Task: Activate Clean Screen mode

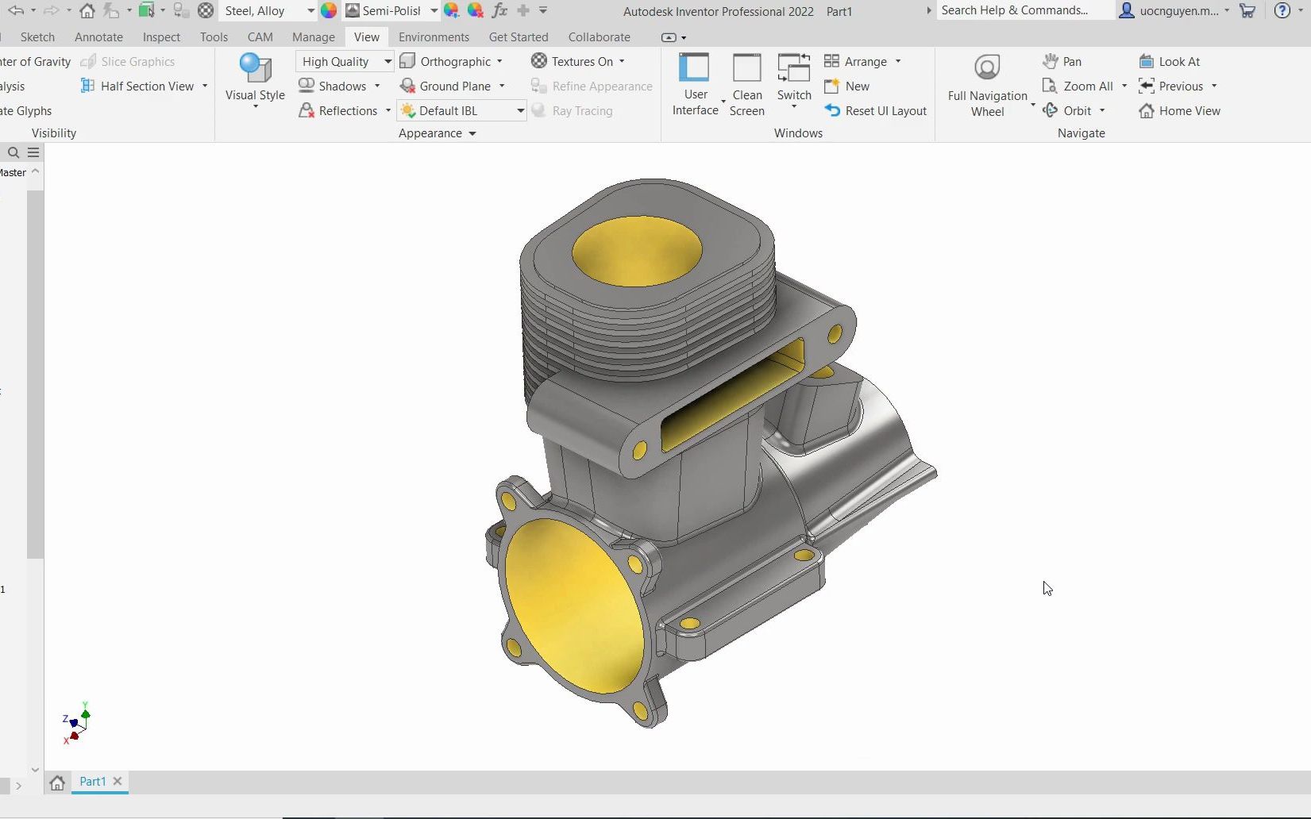Action: click(x=746, y=83)
